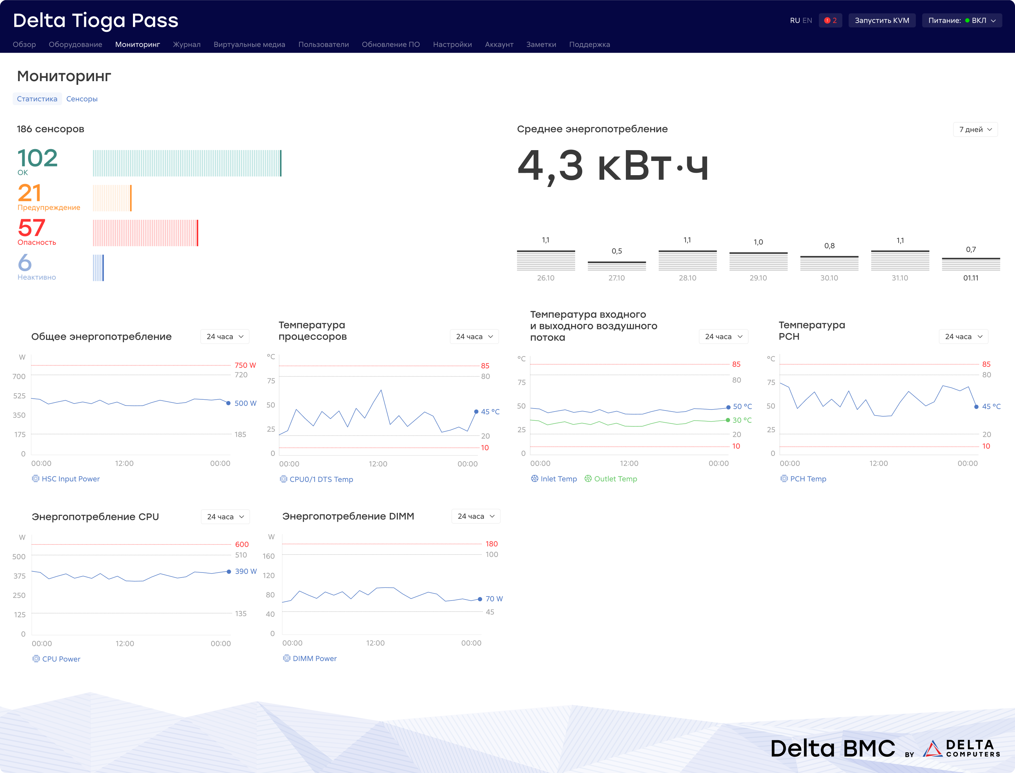The height and width of the screenshot is (773, 1015).
Task: Open the red alert notifications badge
Action: (830, 20)
